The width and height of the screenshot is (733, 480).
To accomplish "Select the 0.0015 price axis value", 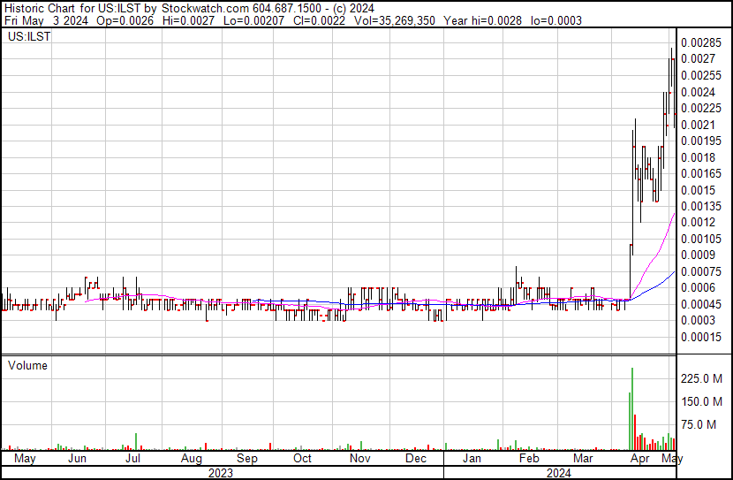I will tap(698, 190).
